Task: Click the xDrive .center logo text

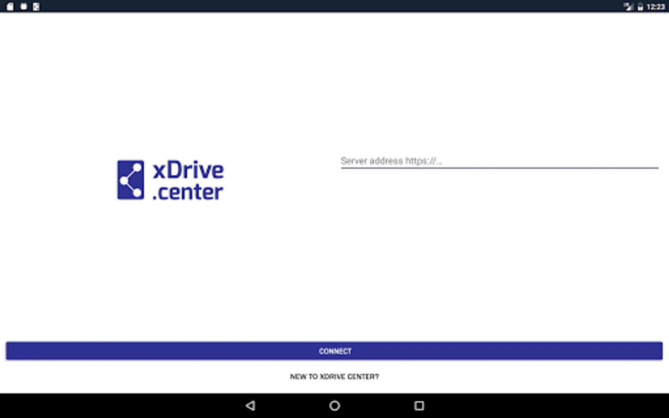Action: pos(188,181)
